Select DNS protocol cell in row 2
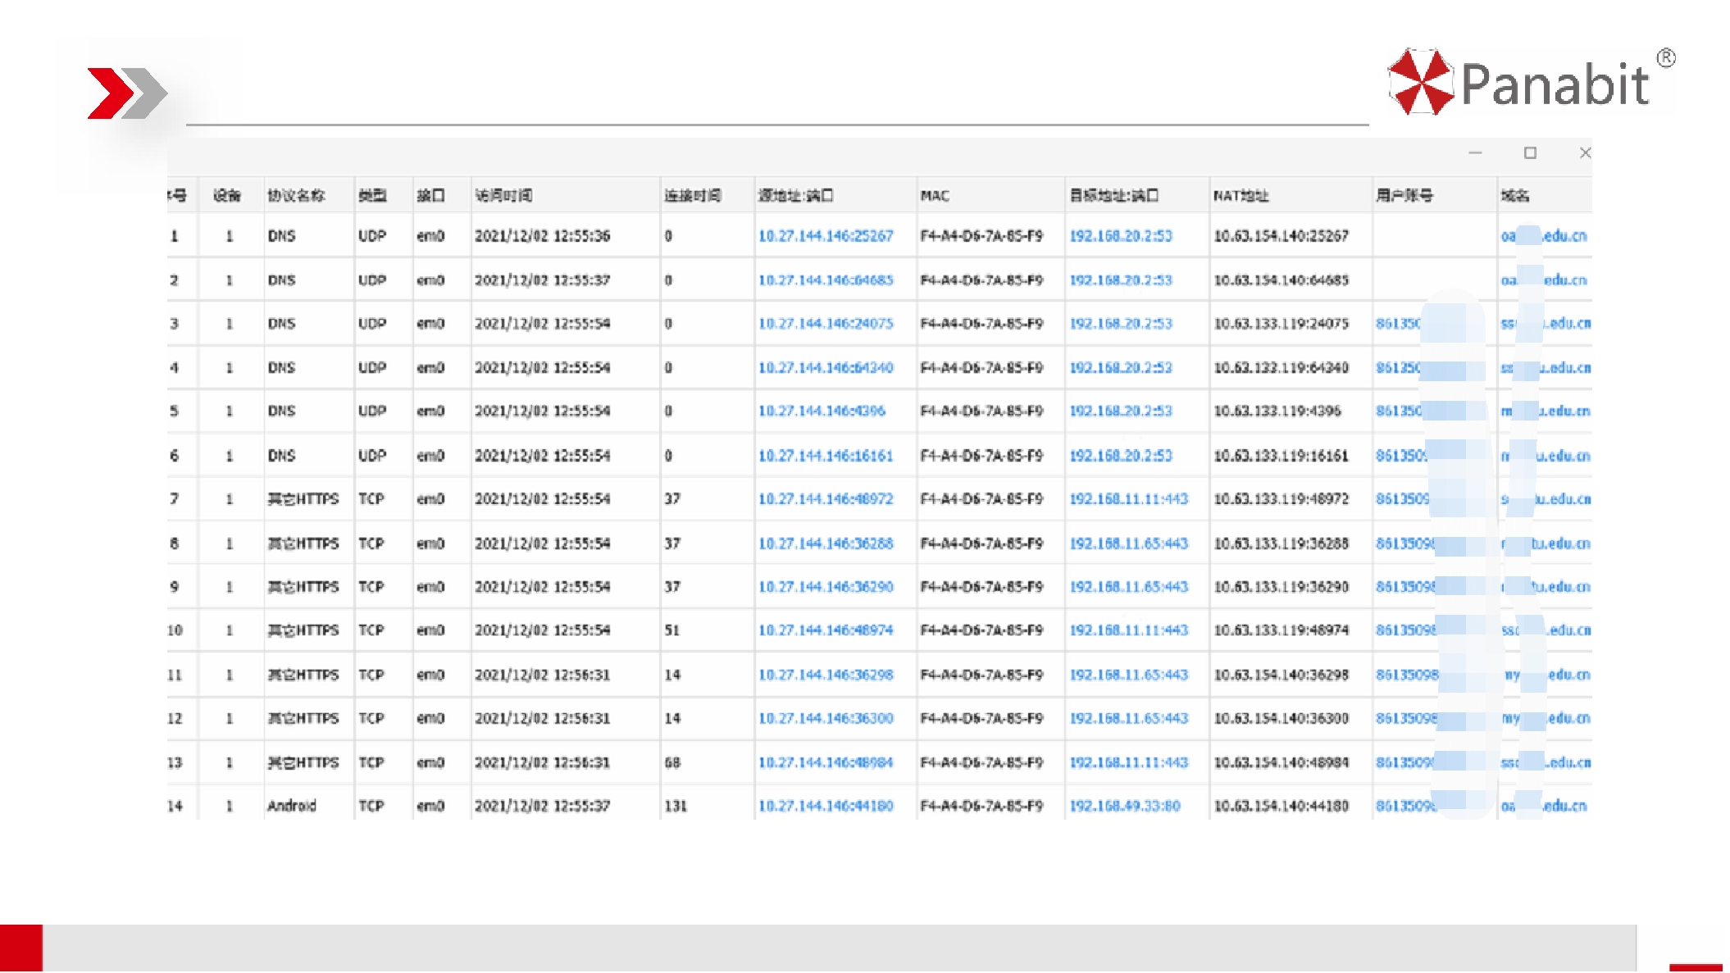 click(281, 280)
